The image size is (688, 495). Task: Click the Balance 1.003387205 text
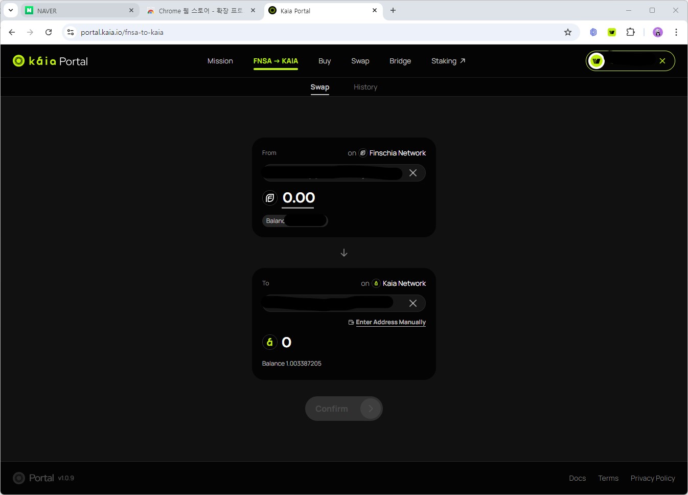point(292,364)
